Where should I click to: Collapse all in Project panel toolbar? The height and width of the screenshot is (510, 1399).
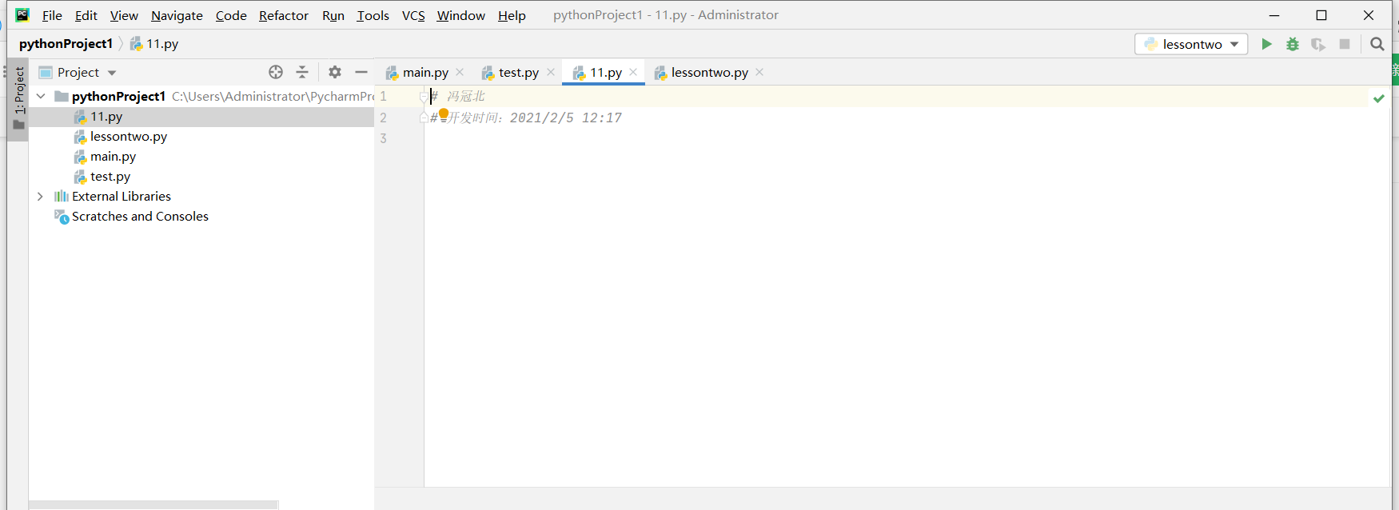tap(302, 72)
